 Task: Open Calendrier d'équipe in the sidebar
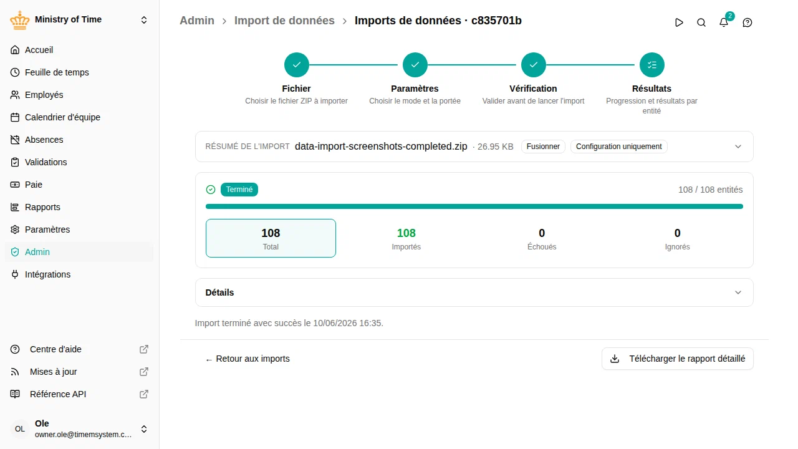80,117
